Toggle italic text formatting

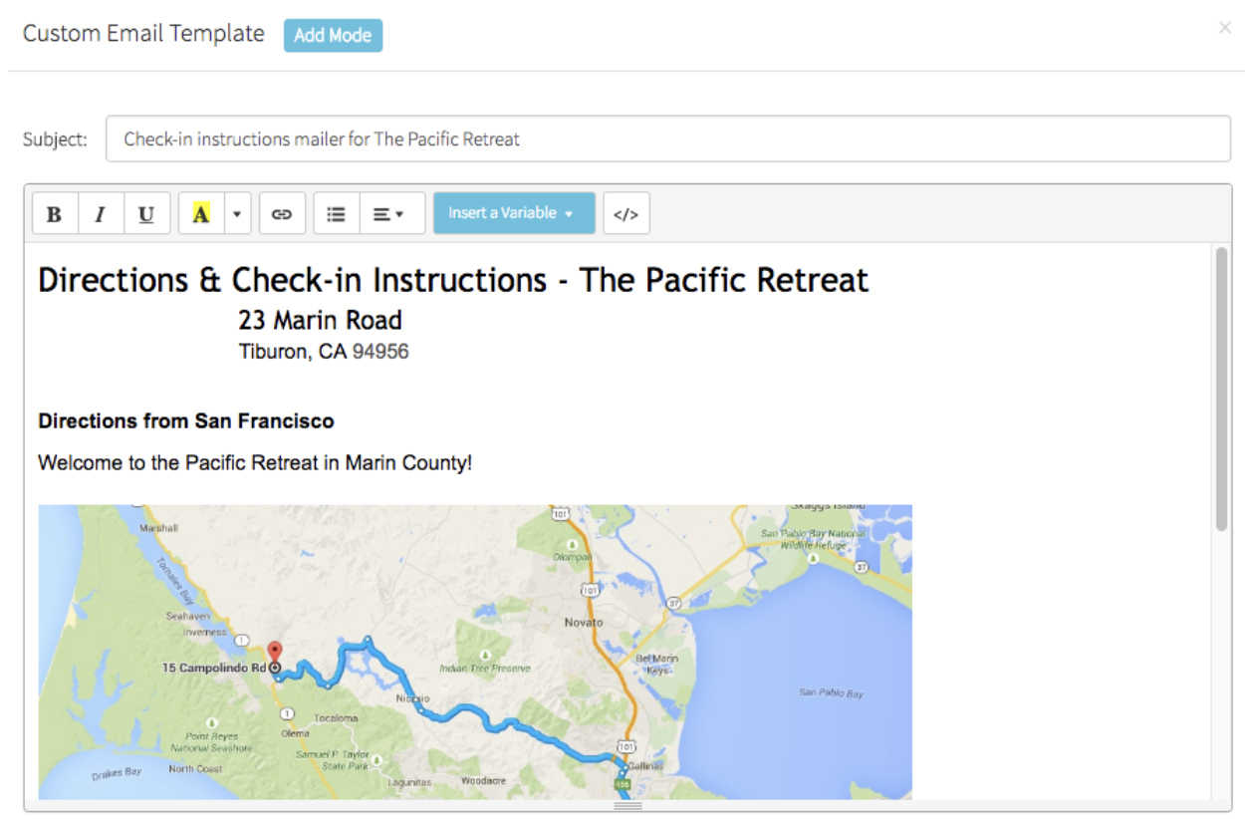click(x=101, y=214)
